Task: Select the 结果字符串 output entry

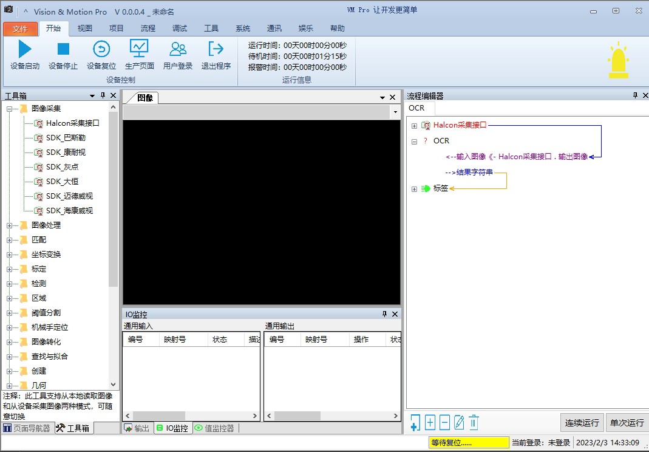Action: coord(469,173)
